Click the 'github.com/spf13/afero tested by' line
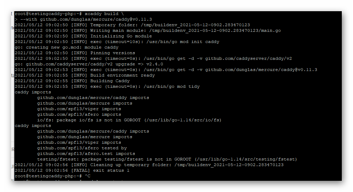This screenshot has width=353, height=192. click(82, 148)
